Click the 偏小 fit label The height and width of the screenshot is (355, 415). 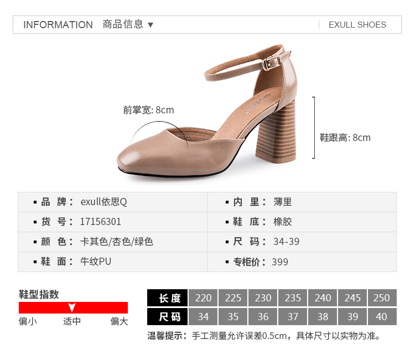28,321
